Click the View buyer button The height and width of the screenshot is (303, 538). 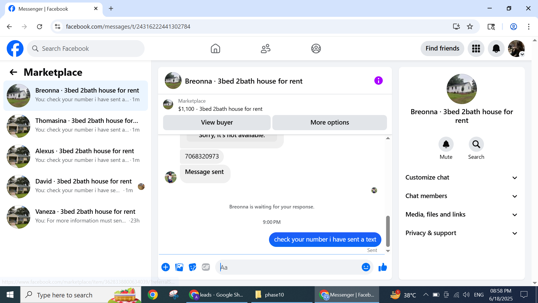(x=217, y=122)
